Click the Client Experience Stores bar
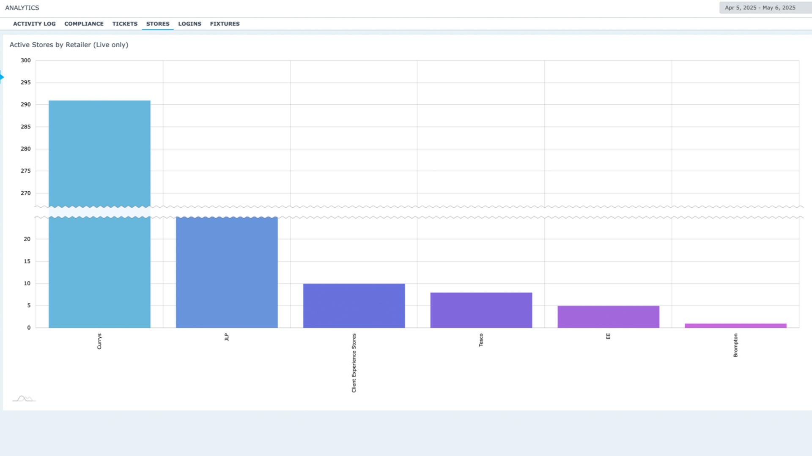 (x=354, y=306)
